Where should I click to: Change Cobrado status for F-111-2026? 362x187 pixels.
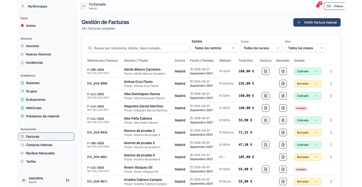(x=308, y=120)
